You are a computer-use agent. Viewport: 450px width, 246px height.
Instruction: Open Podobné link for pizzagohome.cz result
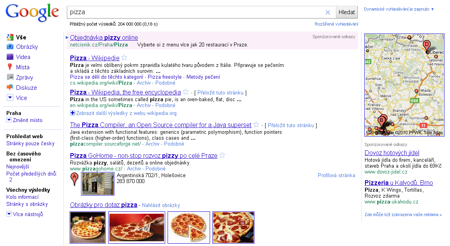coord(155,169)
